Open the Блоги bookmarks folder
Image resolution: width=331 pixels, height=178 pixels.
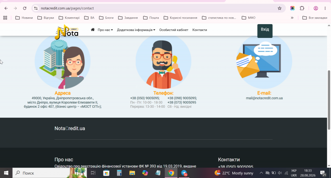pyautogui.click(x=106, y=18)
